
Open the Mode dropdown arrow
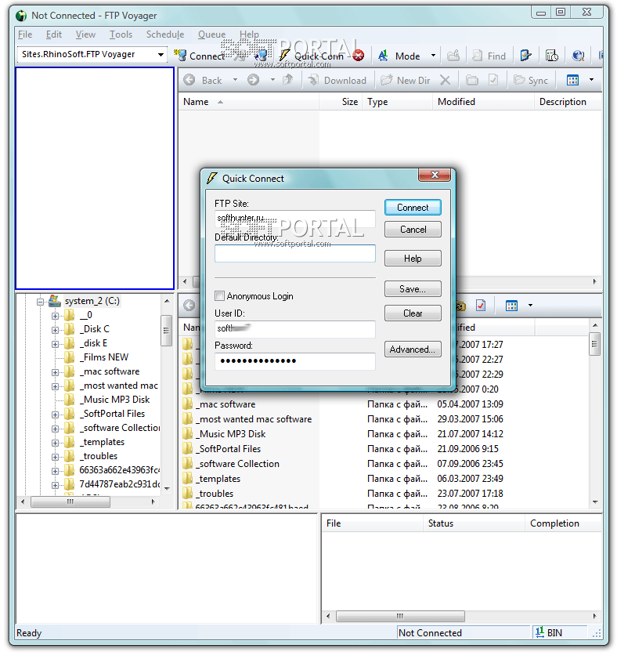point(434,56)
